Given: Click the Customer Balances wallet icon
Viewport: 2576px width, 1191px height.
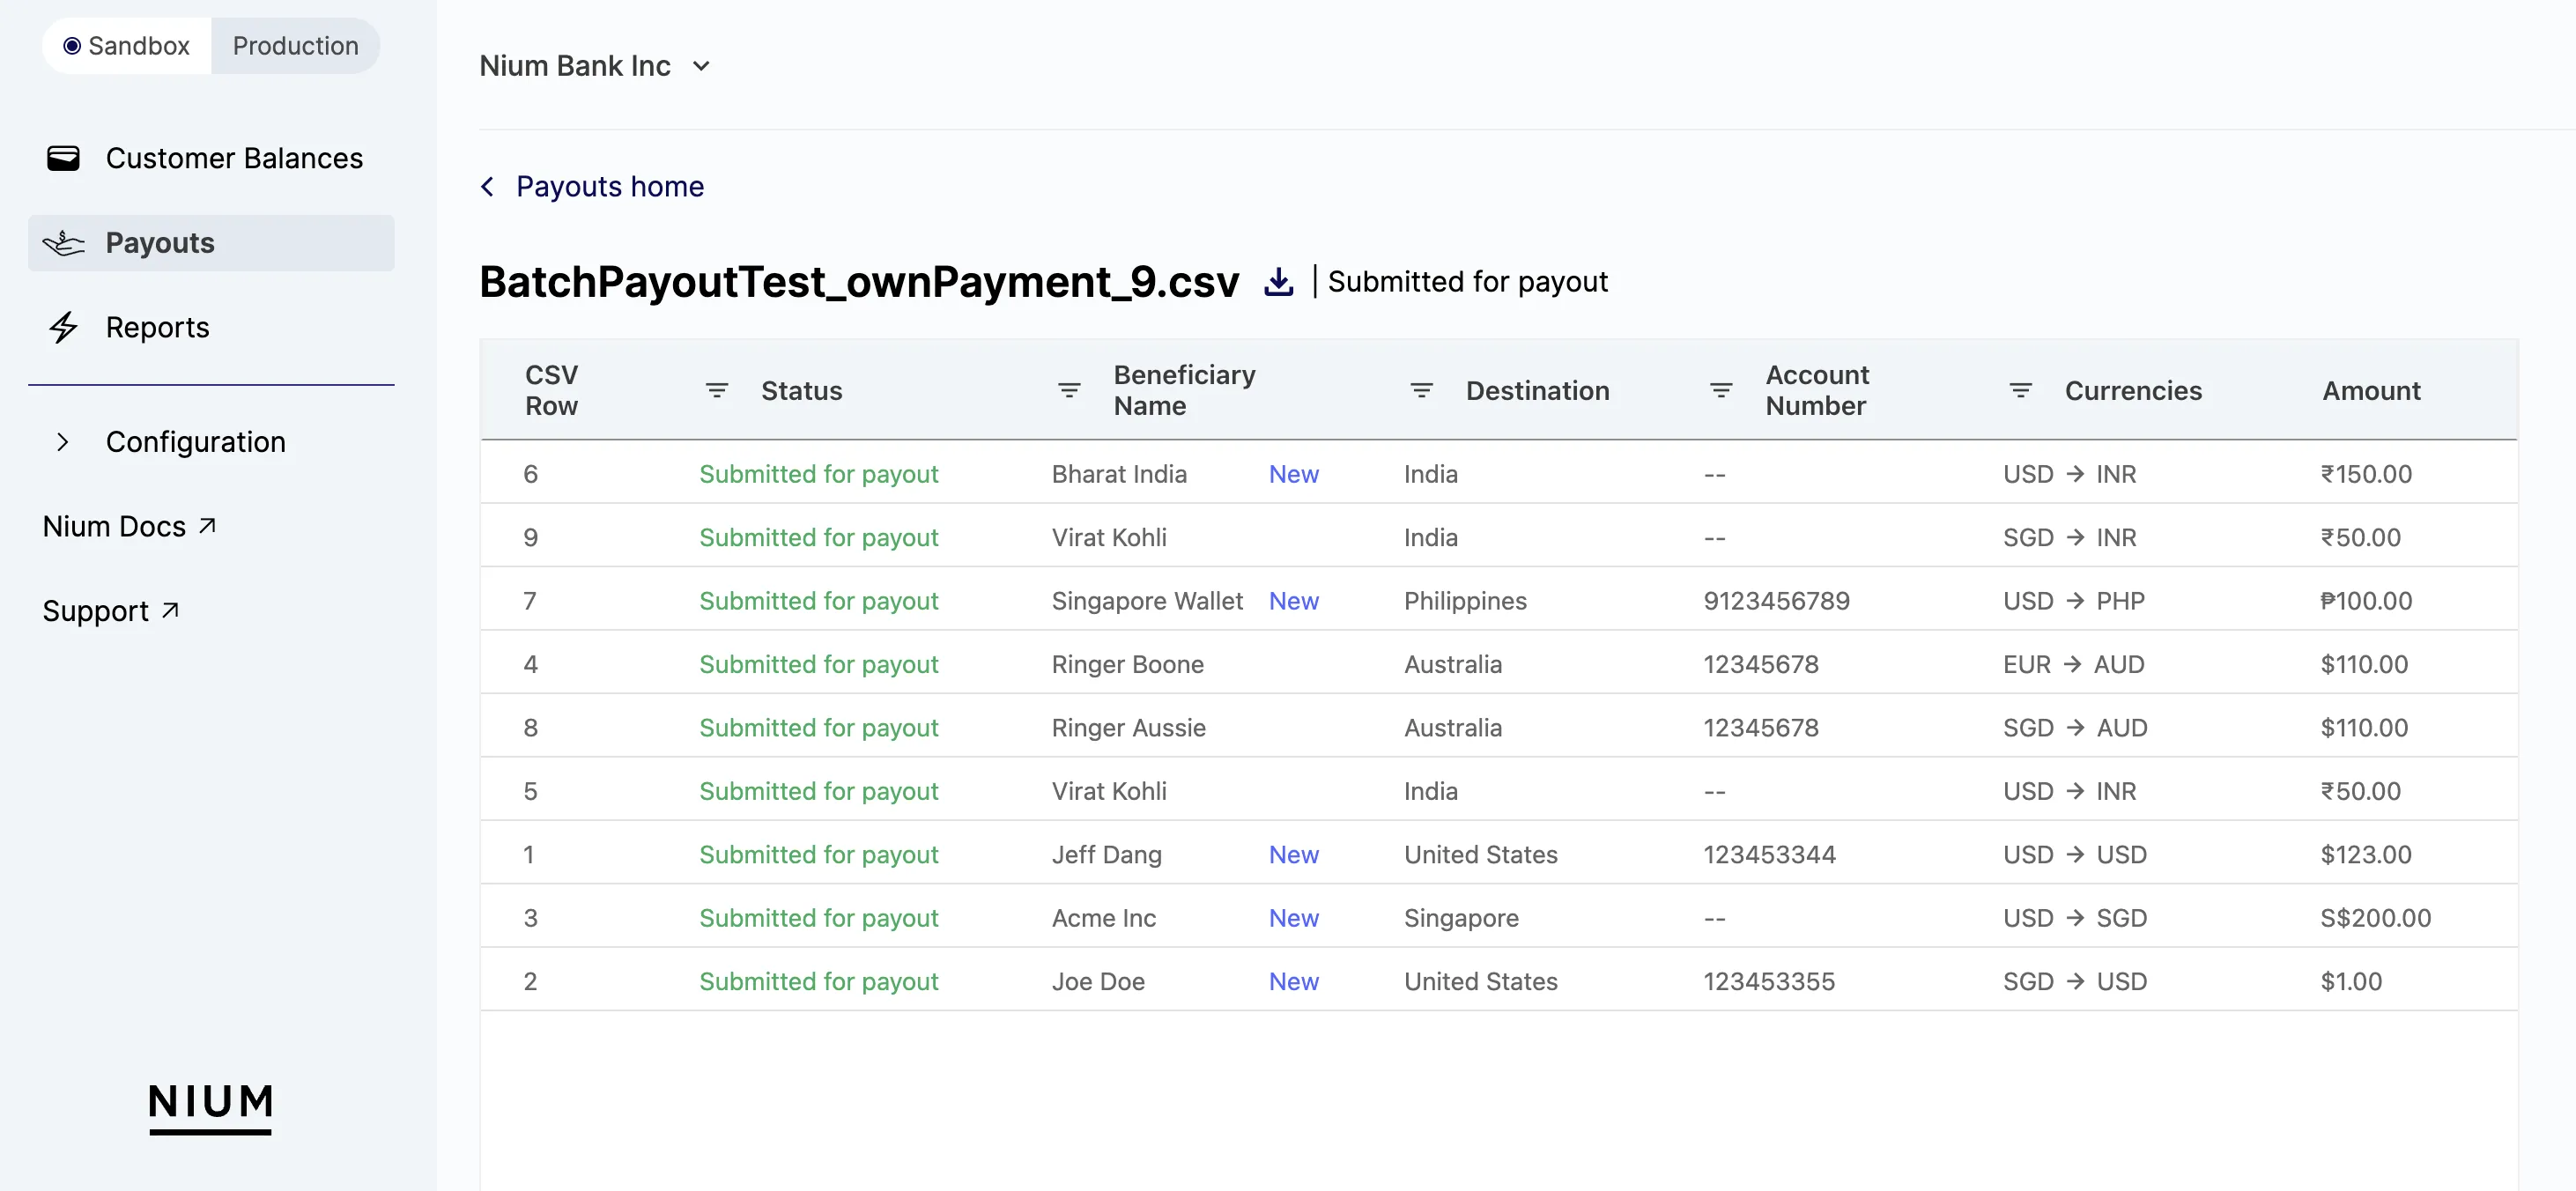Looking at the screenshot, I should pyautogui.click(x=64, y=158).
